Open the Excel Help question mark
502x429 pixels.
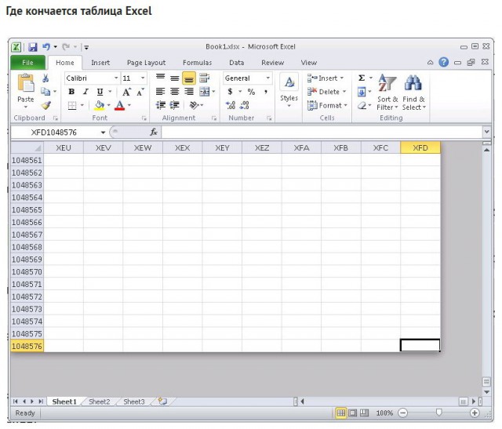coord(443,62)
